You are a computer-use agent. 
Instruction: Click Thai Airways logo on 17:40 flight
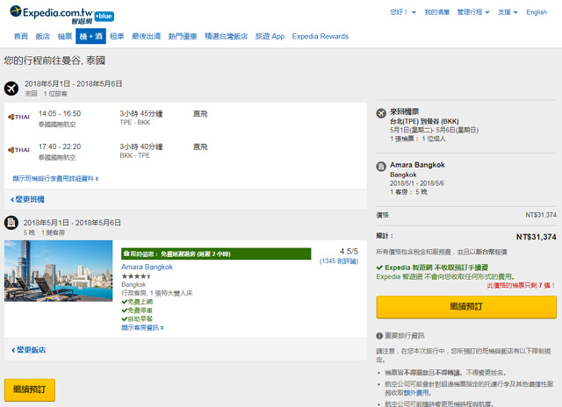pyautogui.click(x=18, y=150)
